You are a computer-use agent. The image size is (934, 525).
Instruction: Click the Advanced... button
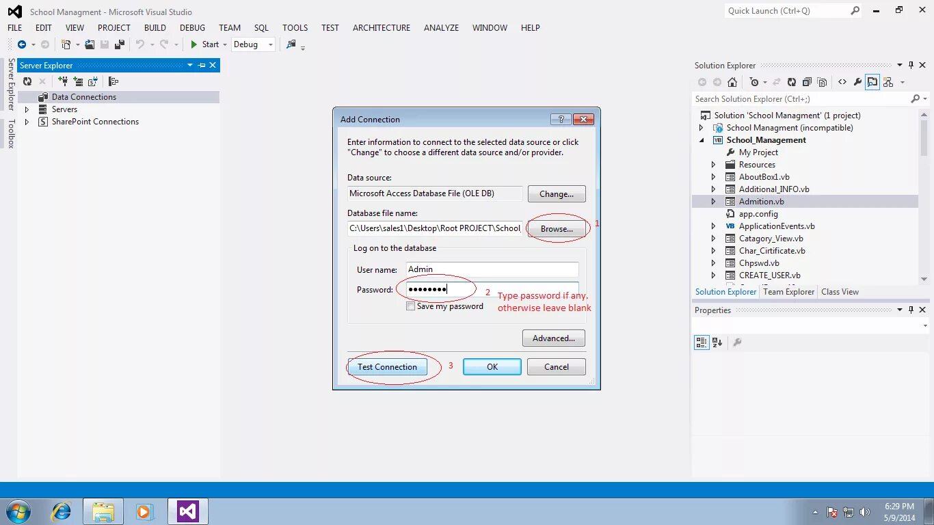554,338
